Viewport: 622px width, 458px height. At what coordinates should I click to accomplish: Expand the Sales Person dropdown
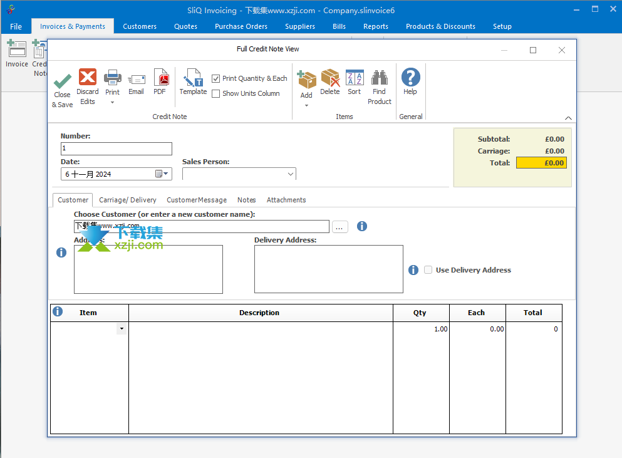tap(291, 174)
